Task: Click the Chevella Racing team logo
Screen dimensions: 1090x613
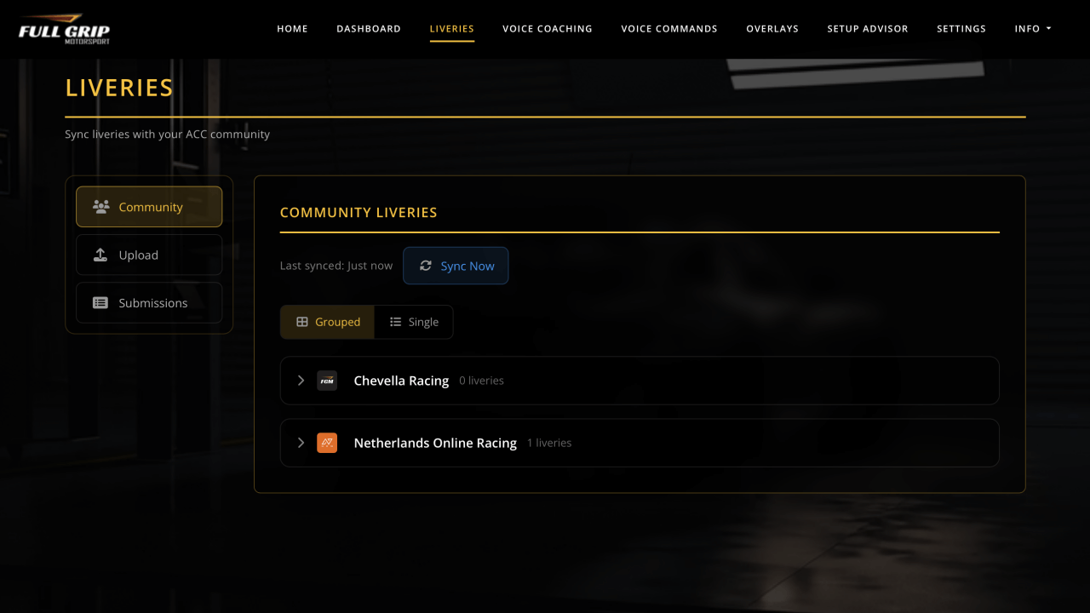Action: (x=327, y=381)
